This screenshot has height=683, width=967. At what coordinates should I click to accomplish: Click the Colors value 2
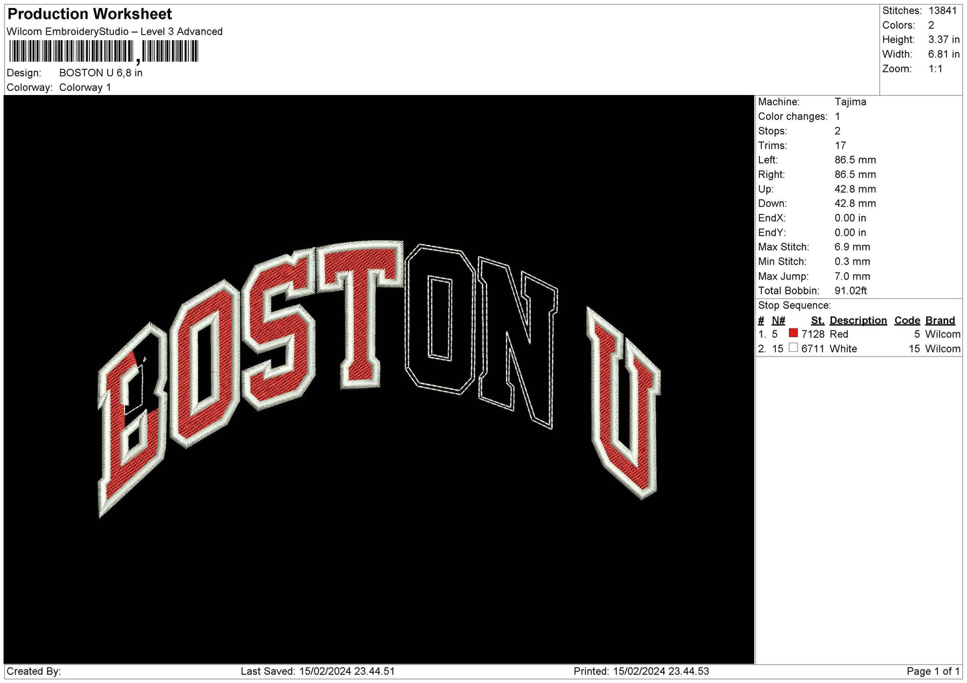(931, 25)
